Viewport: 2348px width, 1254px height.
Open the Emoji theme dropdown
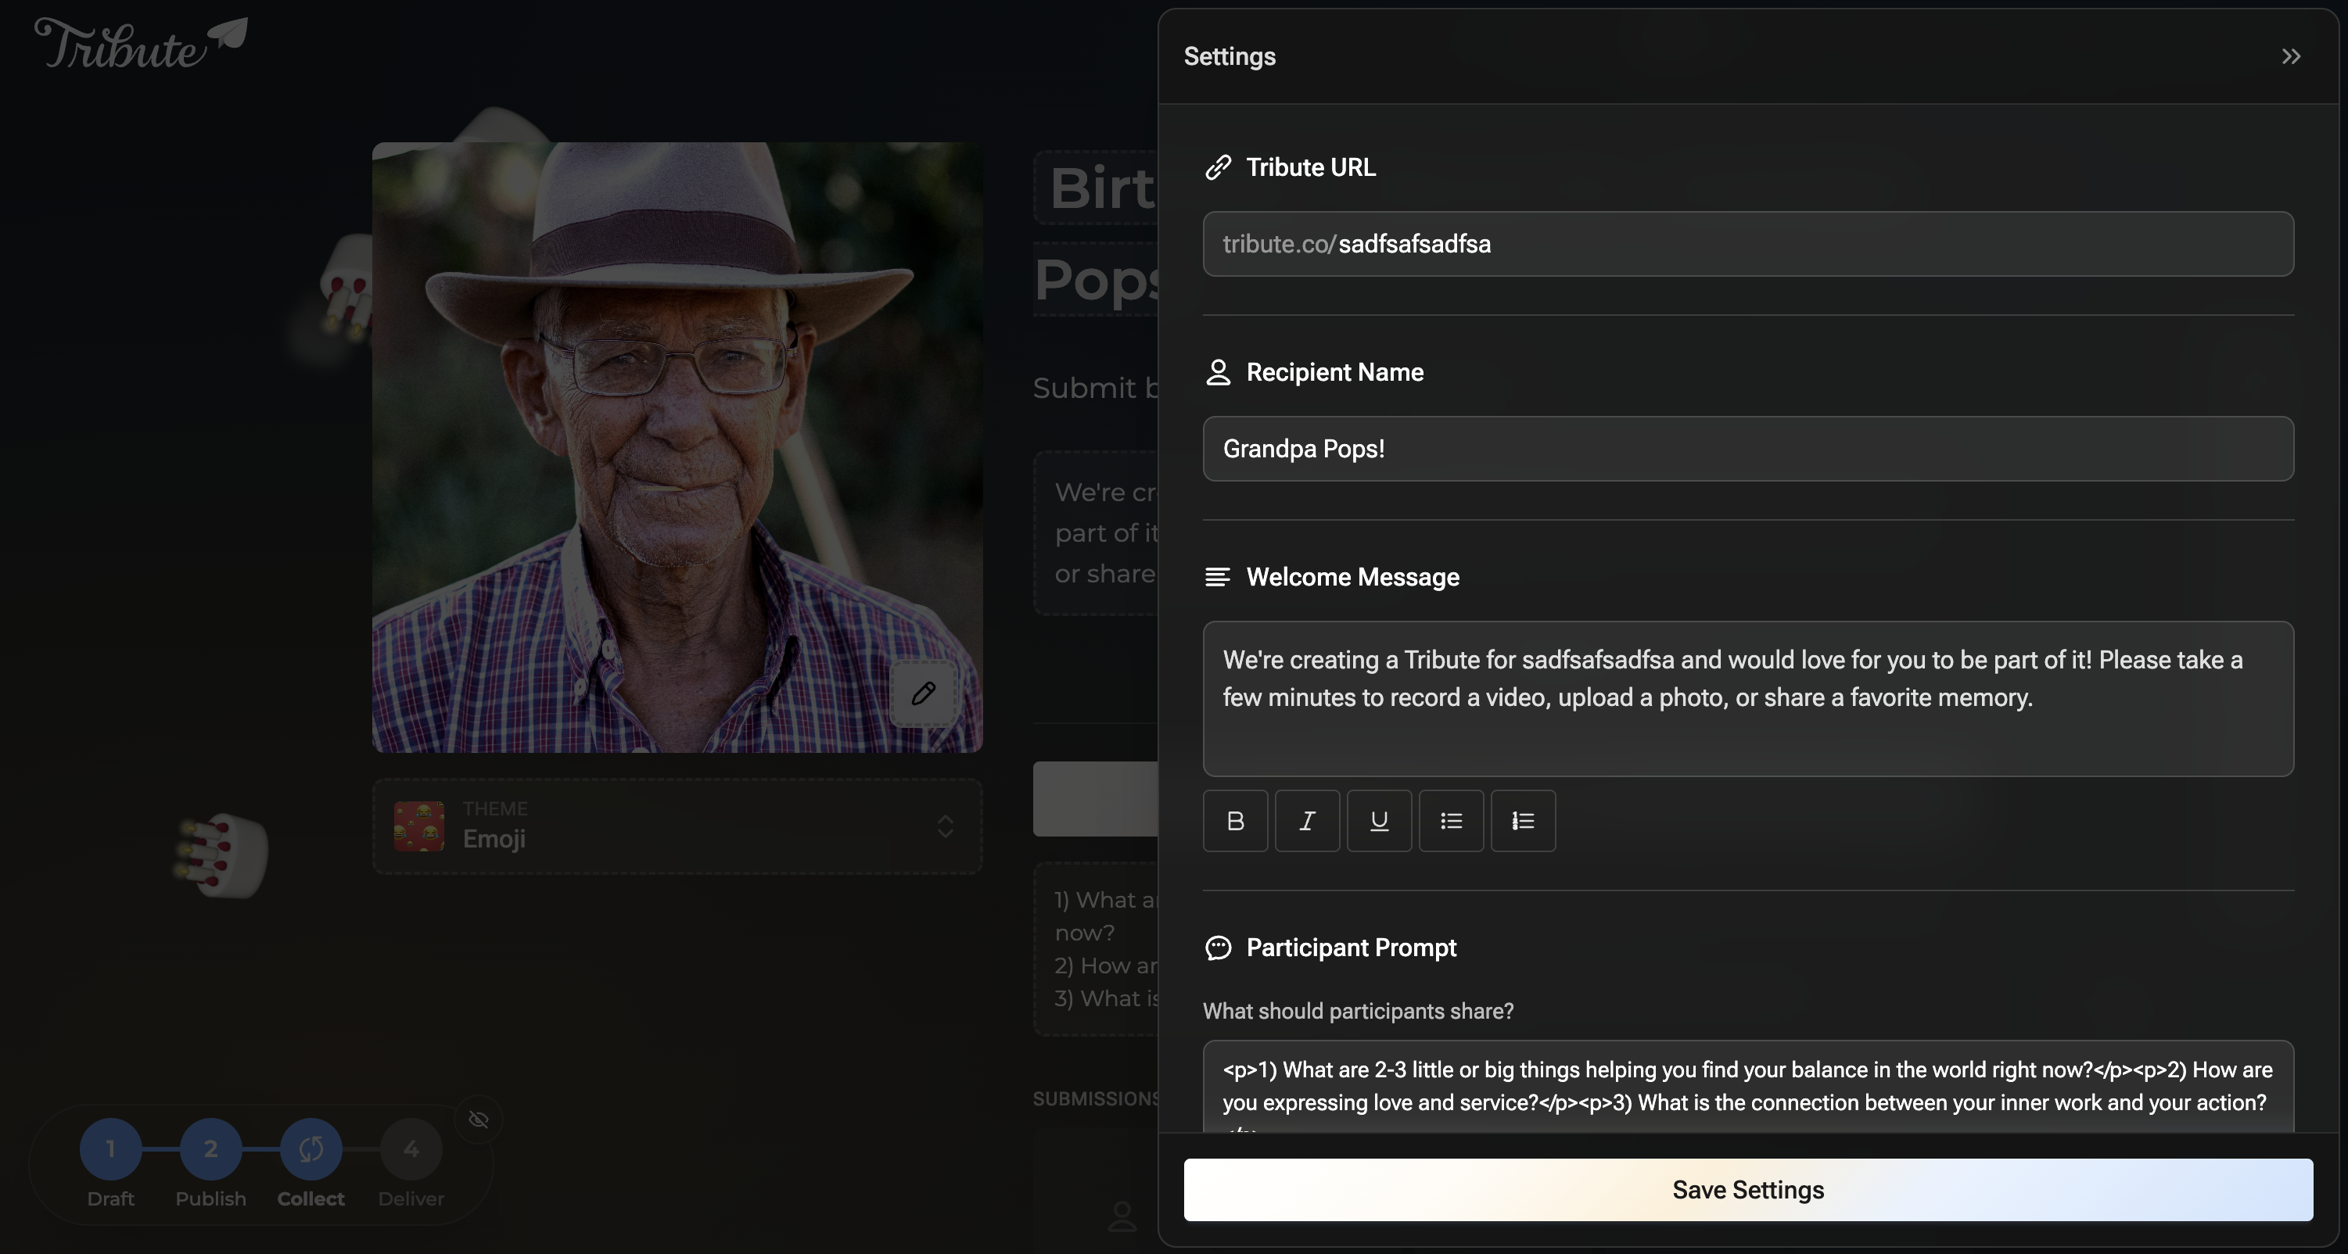[677, 826]
